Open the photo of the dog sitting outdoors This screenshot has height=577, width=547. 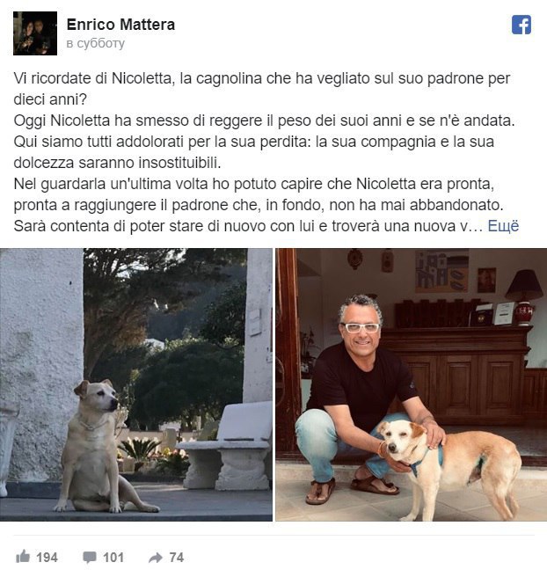136,384
